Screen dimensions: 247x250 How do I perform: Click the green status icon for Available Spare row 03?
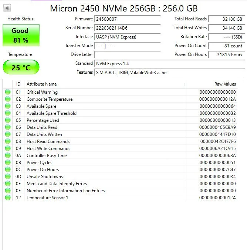point(8,106)
